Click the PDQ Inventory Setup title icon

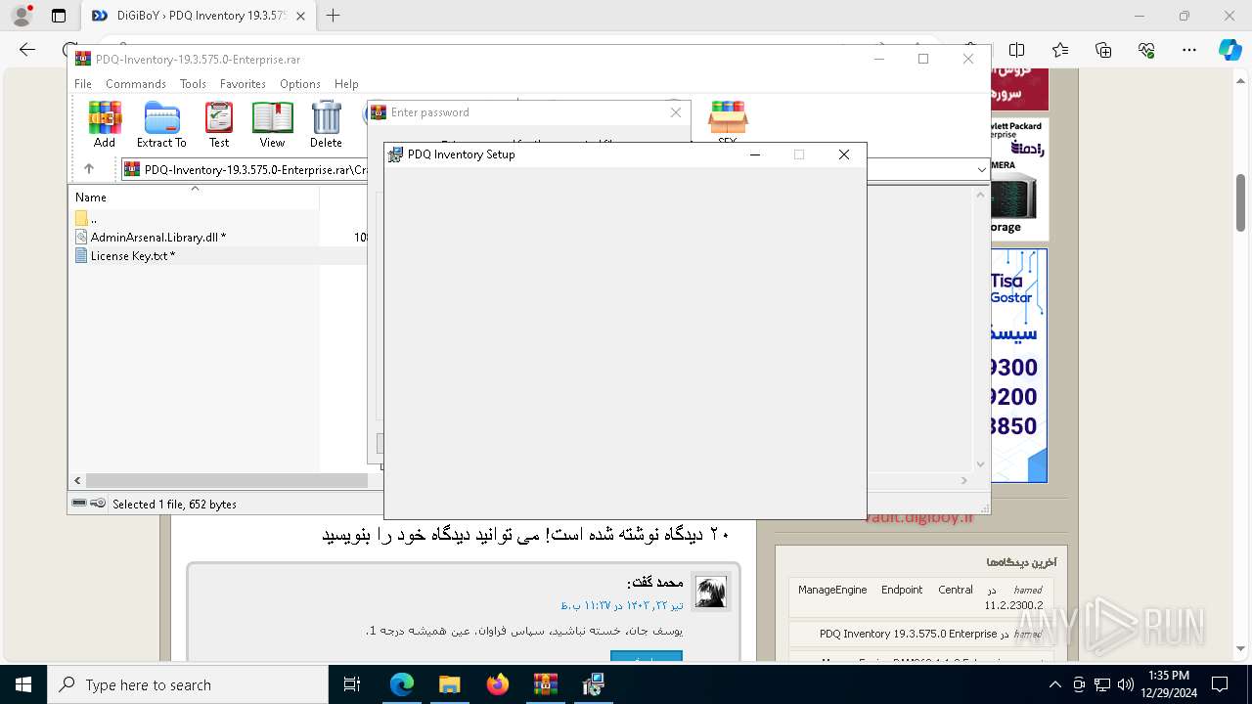(x=395, y=154)
